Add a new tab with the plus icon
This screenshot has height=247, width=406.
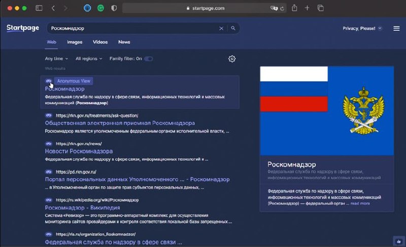[307, 8]
